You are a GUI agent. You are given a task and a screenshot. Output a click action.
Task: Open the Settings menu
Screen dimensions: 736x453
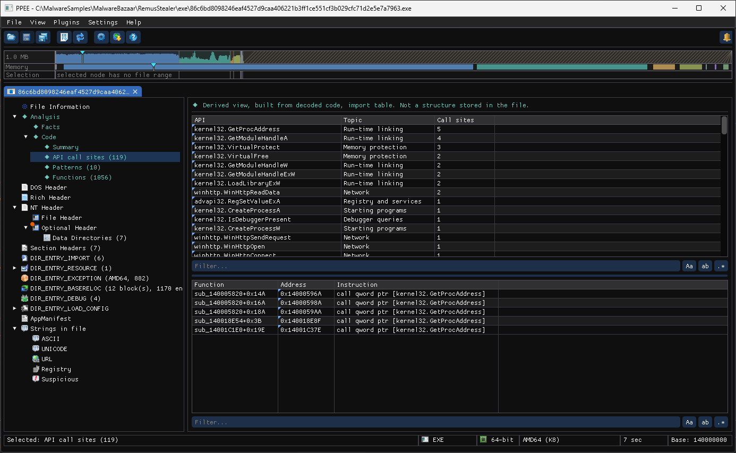coord(103,22)
